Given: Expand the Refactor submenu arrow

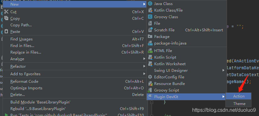Looking at the screenshot, I should 144,66.
